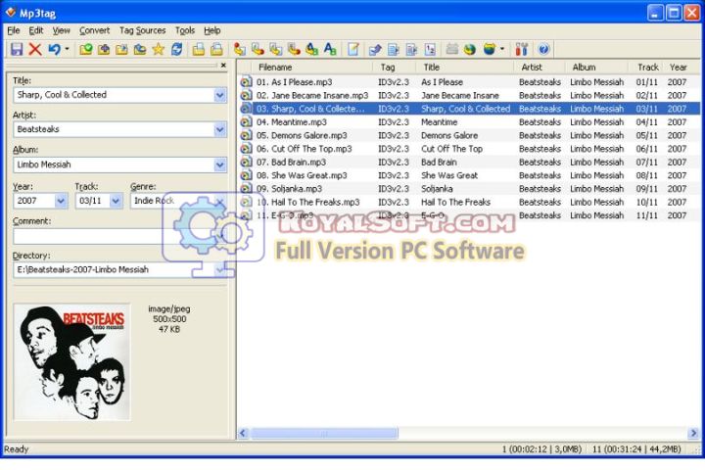This screenshot has height=470, width=705.
Task: Open the Edit menu
Action: [x=36, y=30]
